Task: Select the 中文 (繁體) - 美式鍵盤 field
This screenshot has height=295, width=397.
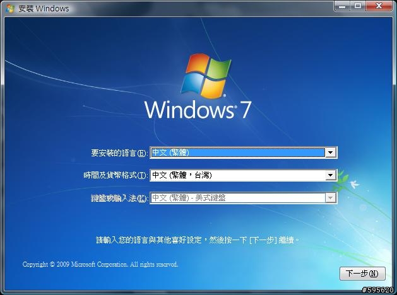Action: pyautogui.click(x=244, y=198)
